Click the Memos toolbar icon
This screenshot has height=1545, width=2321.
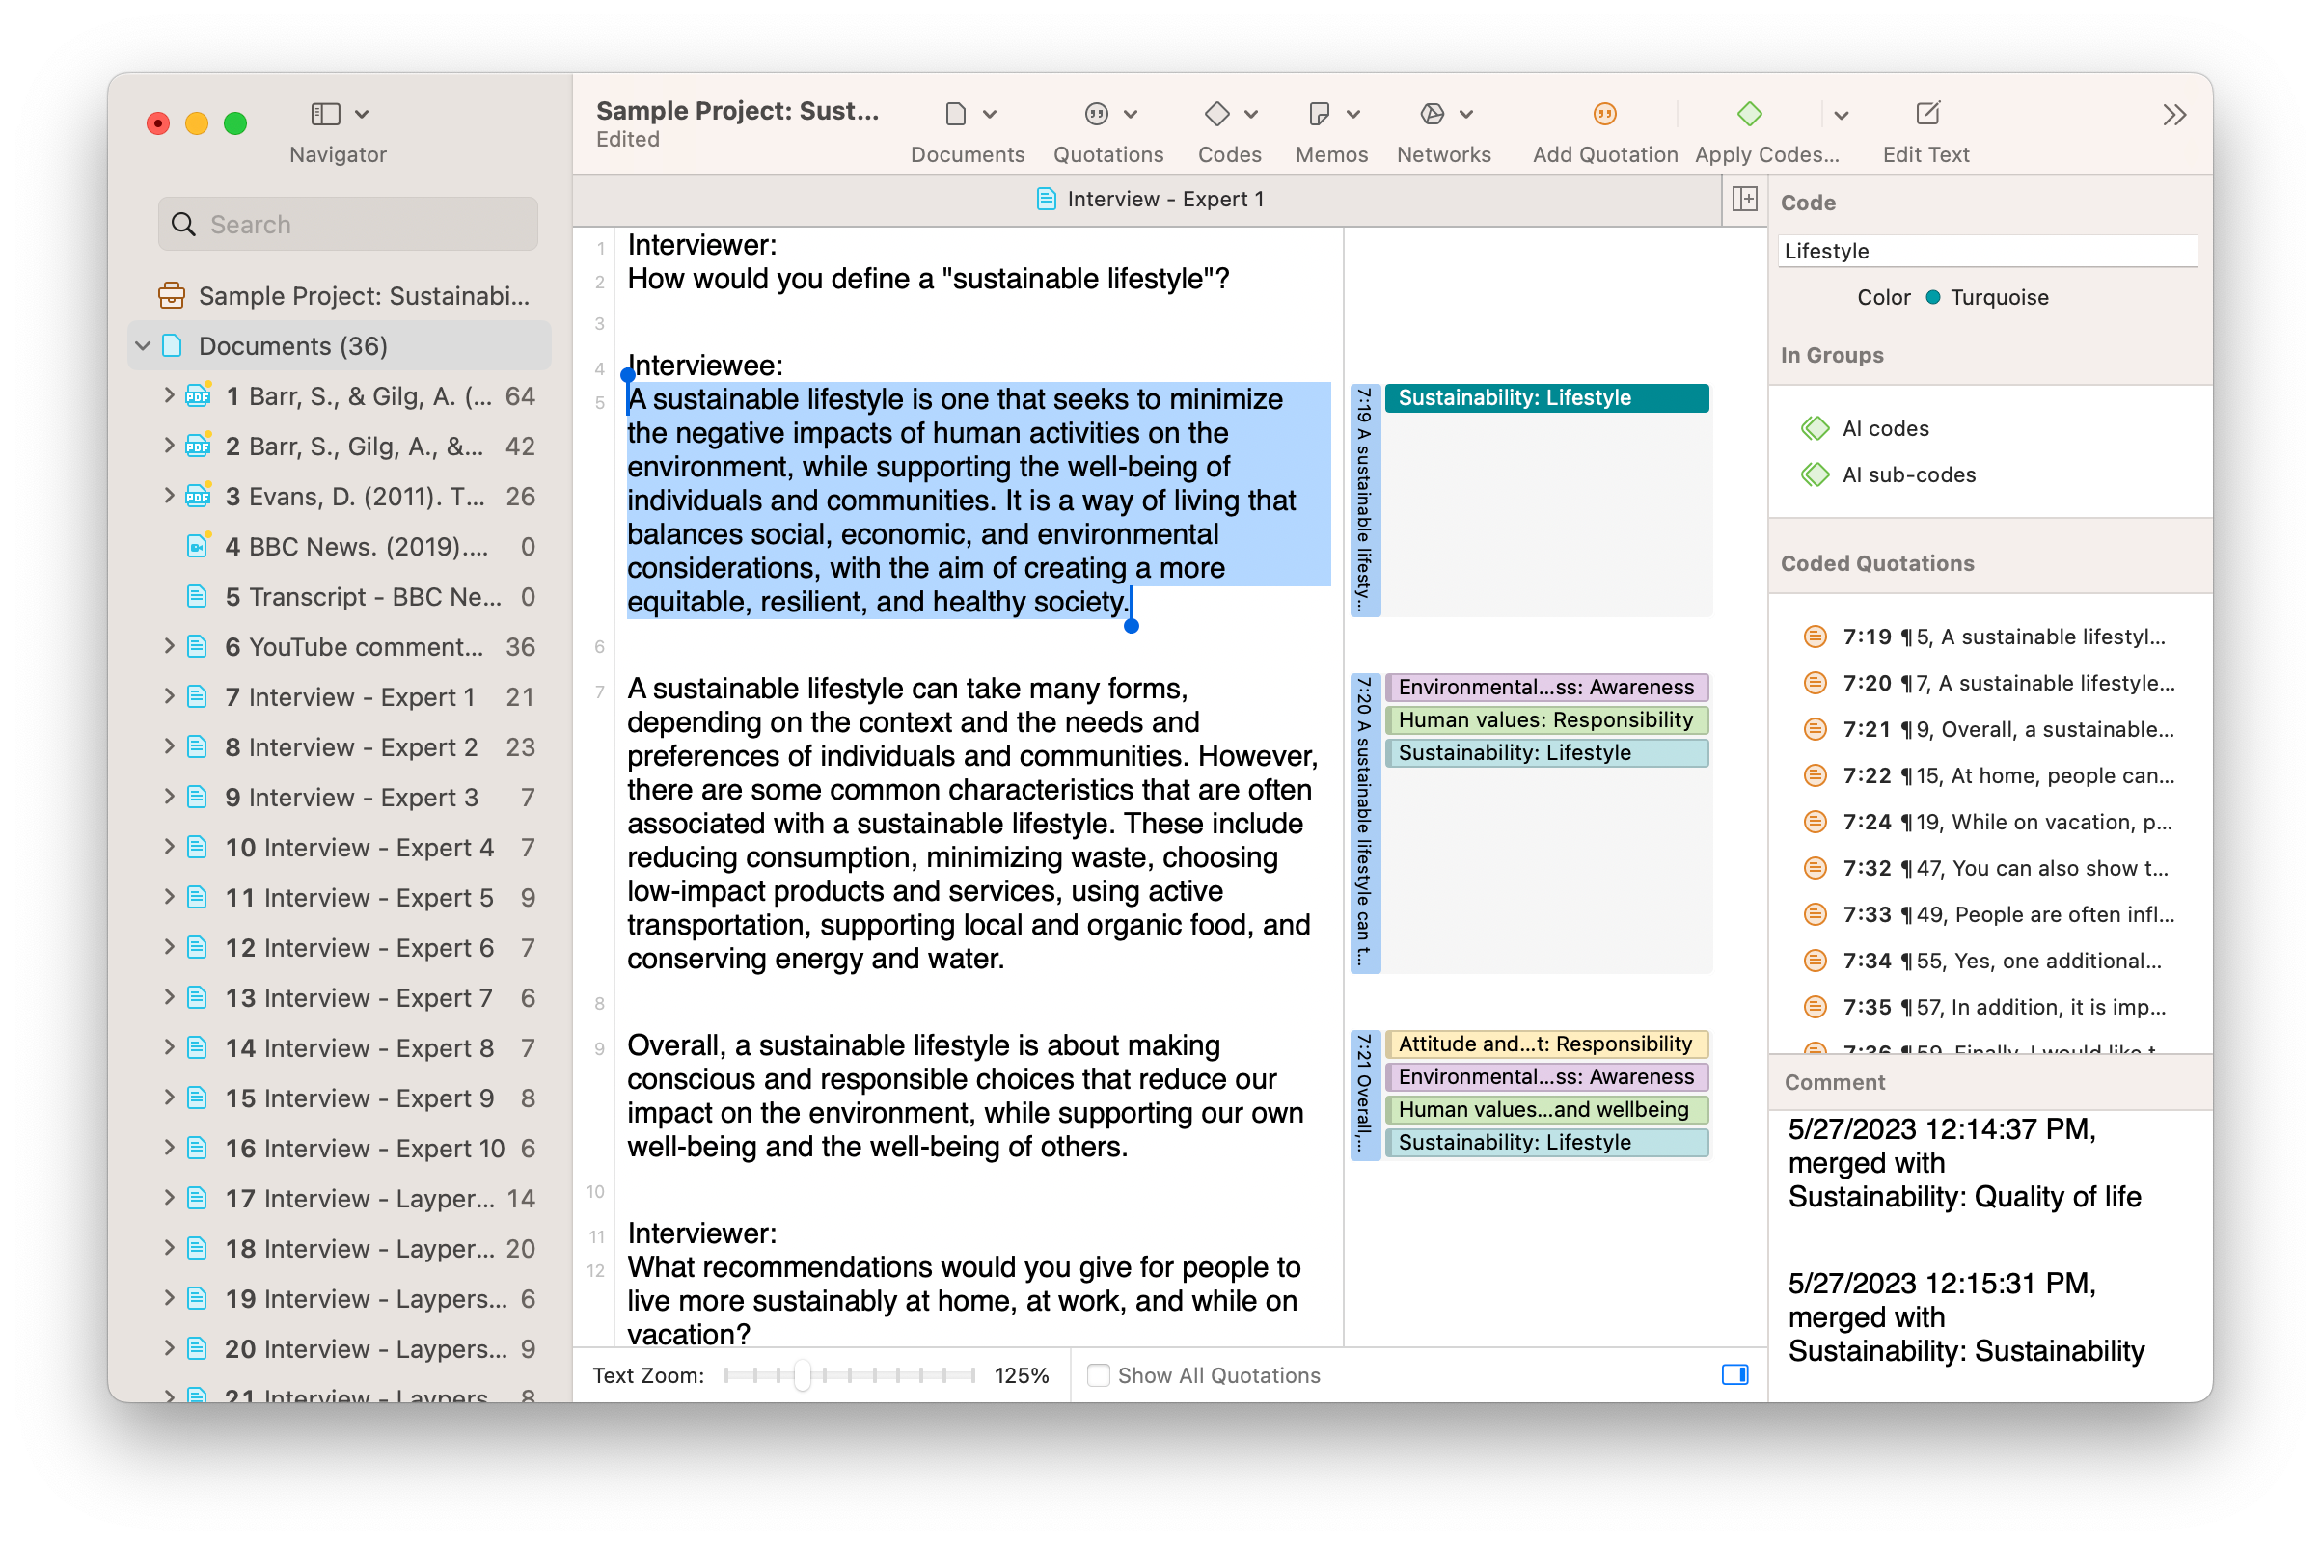point(1319,115)
